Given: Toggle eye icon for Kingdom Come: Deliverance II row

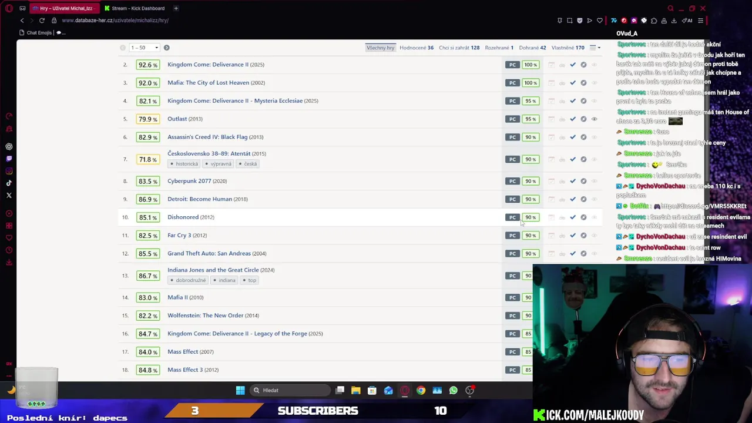Looking at the screenshot, I should [x=594, y=65].
